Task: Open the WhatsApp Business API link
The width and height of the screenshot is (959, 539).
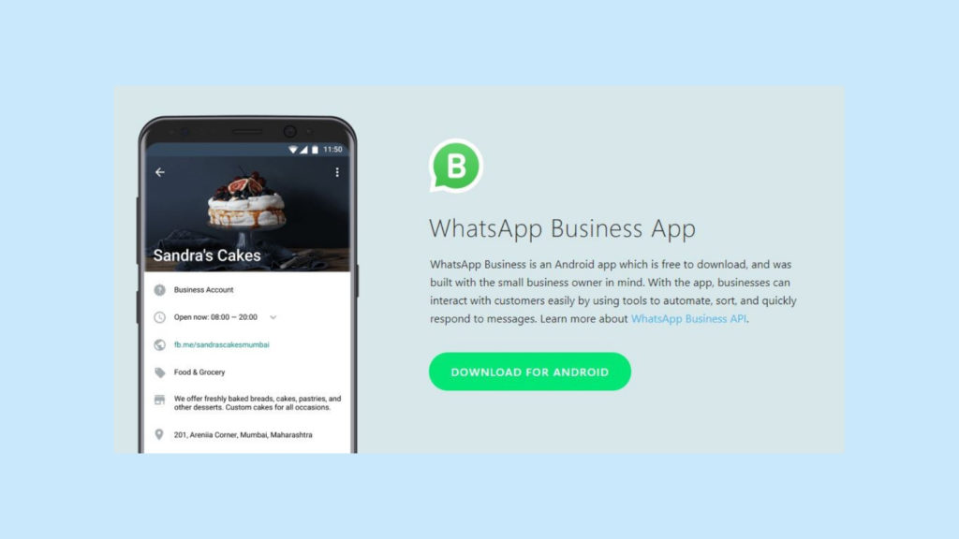Action: pyautogui.click(x=688, y=318)
